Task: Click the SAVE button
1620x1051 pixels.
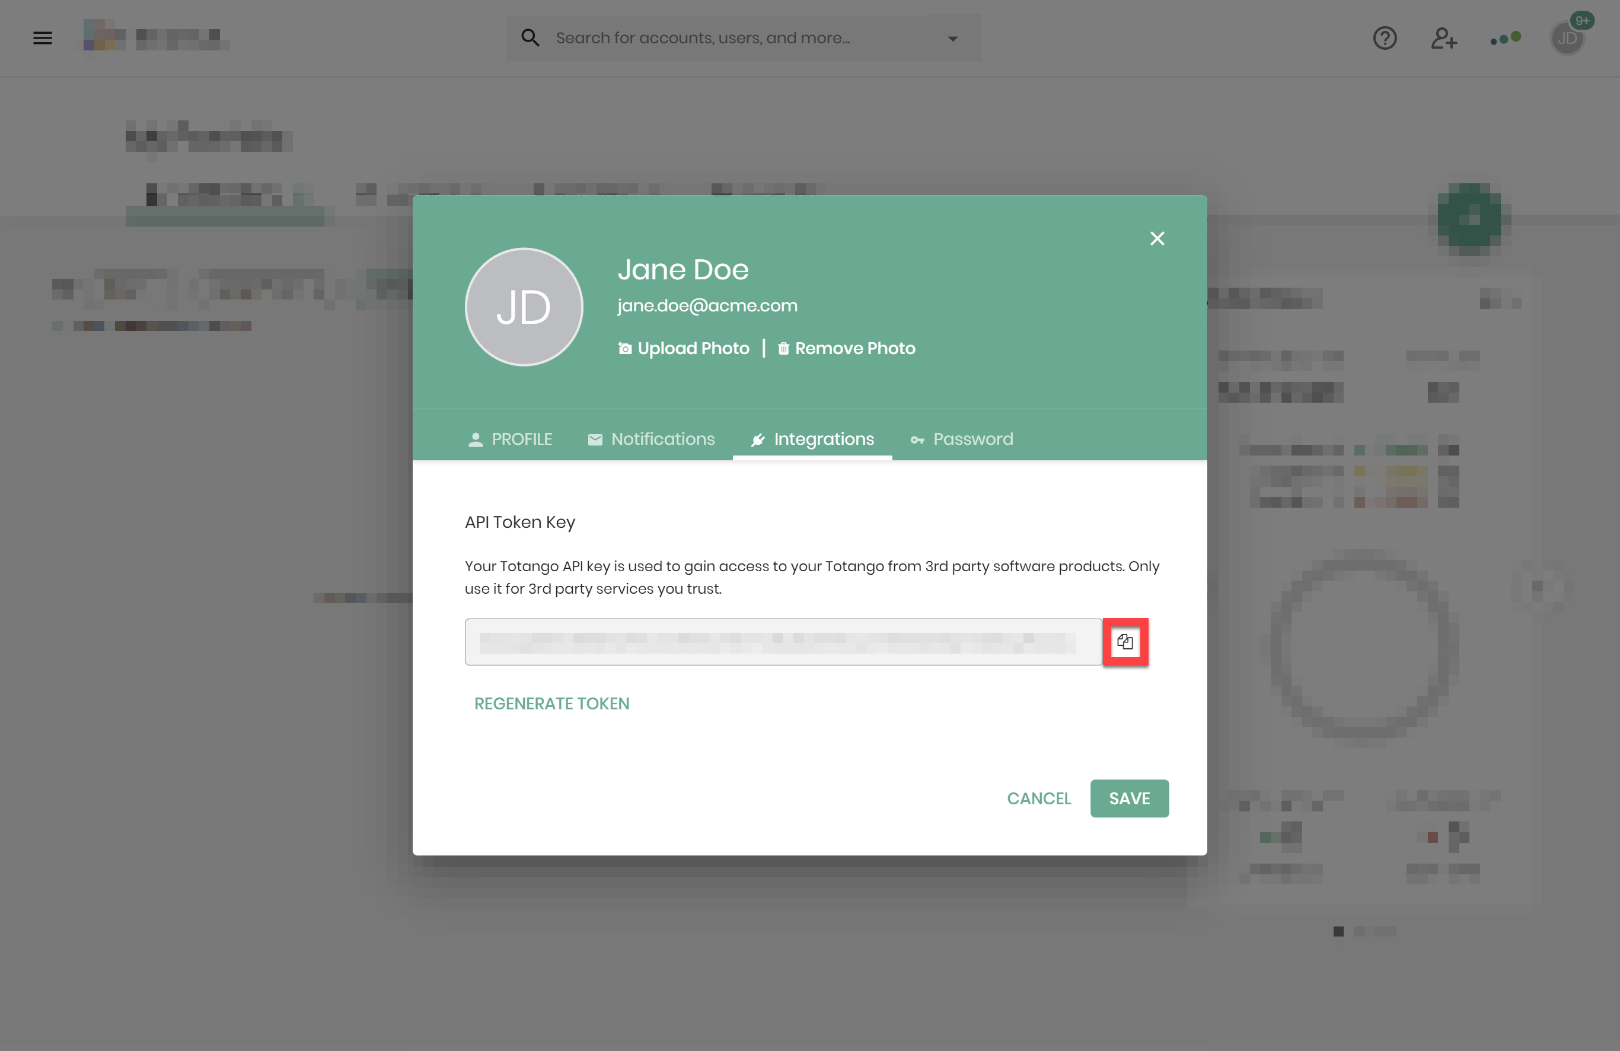Action: (x=1129, y=798)
